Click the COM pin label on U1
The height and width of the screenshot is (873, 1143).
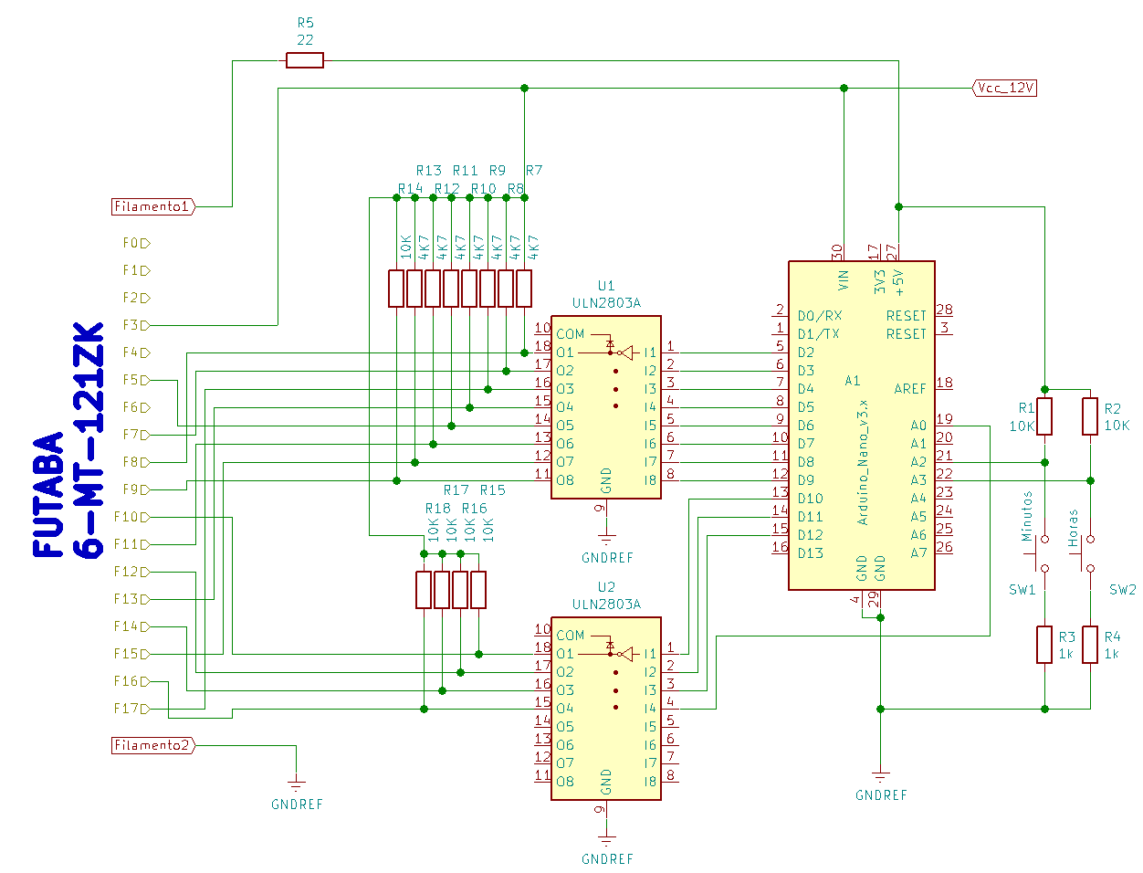click(x=571, y=334)
